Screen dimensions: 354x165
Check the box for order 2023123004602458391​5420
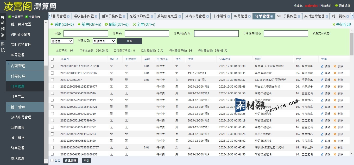[52, 141]
